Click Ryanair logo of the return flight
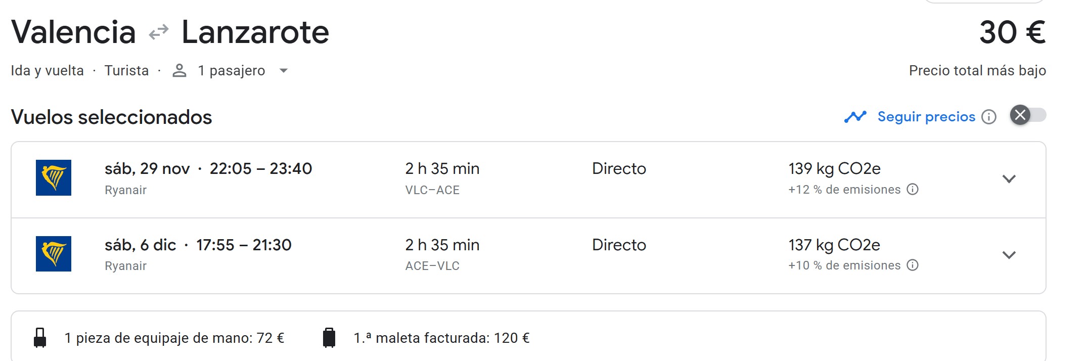1089x361 pixels. [x=54, y=254]
